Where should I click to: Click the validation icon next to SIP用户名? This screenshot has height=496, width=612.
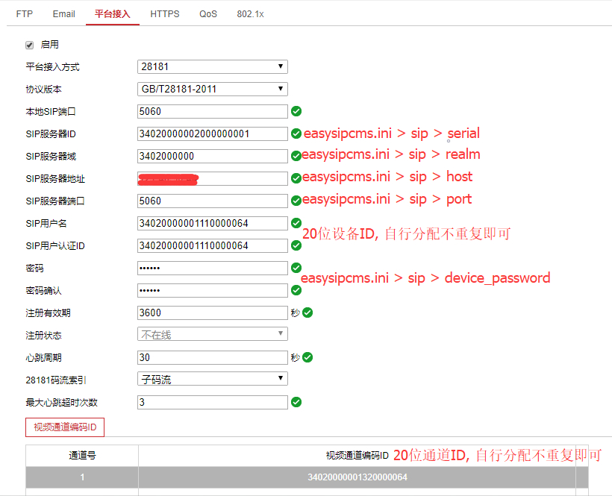(x=296, y=223)
